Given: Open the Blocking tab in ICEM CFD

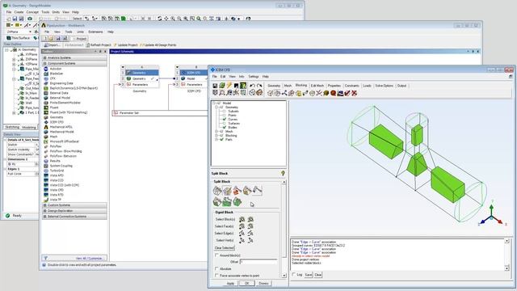Looking at the screenshot, I should [x=301, y=85].
